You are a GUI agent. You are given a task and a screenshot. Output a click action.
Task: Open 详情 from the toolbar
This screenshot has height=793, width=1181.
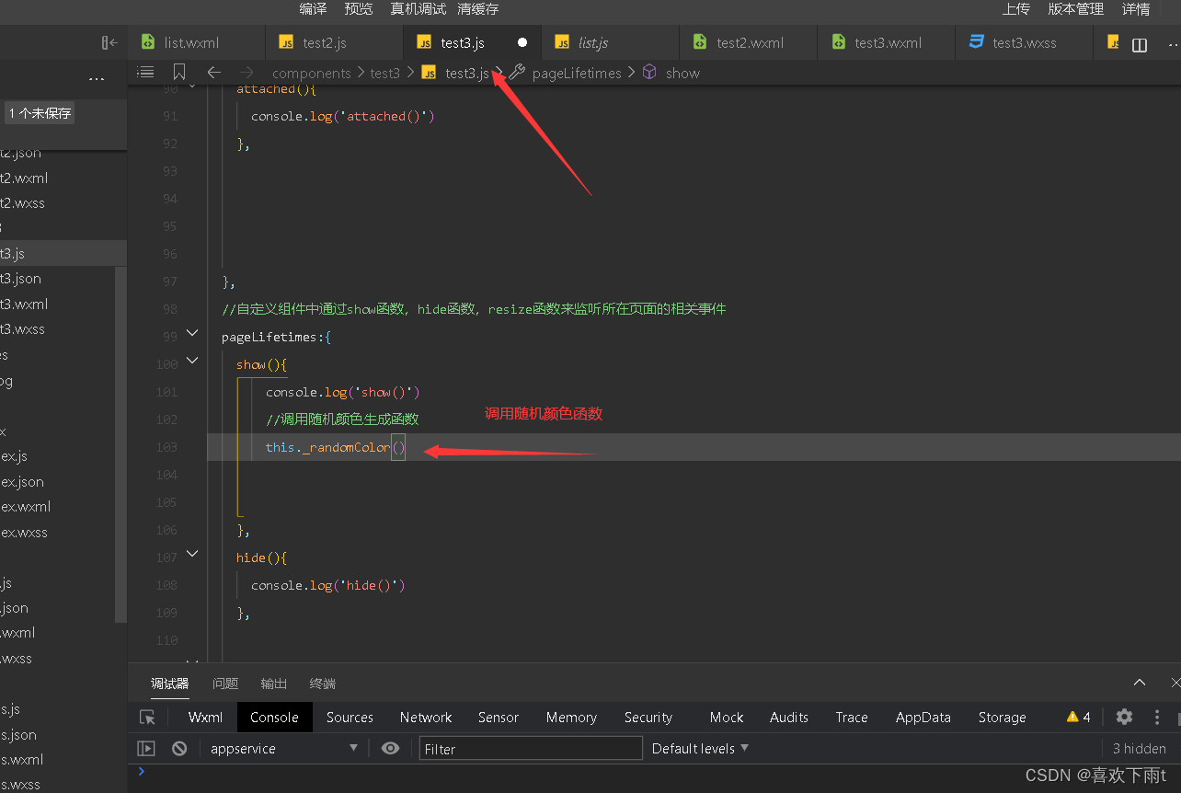coord(1136,9)
